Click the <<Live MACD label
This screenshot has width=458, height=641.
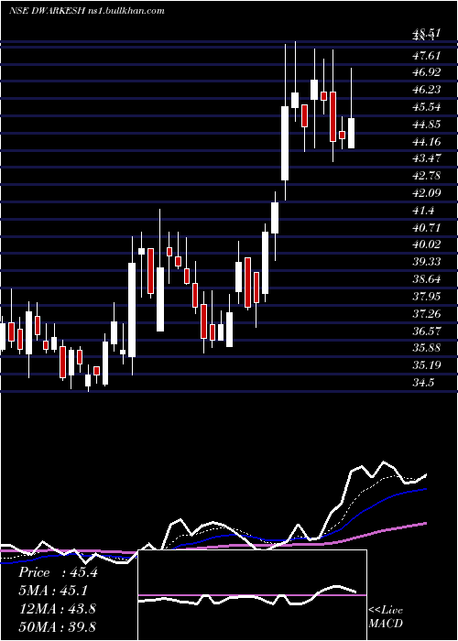tap(386, 617)
